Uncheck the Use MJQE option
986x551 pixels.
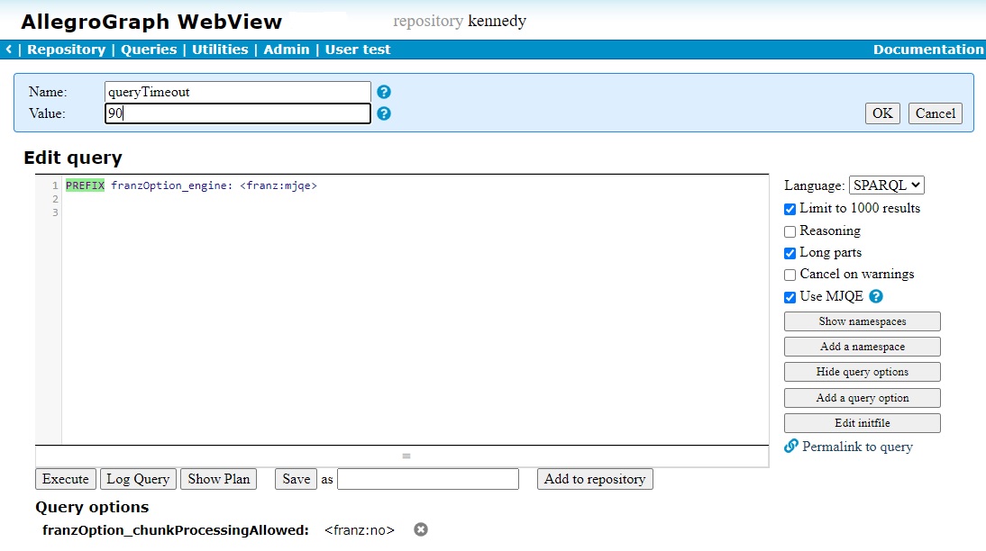point(790,296)
